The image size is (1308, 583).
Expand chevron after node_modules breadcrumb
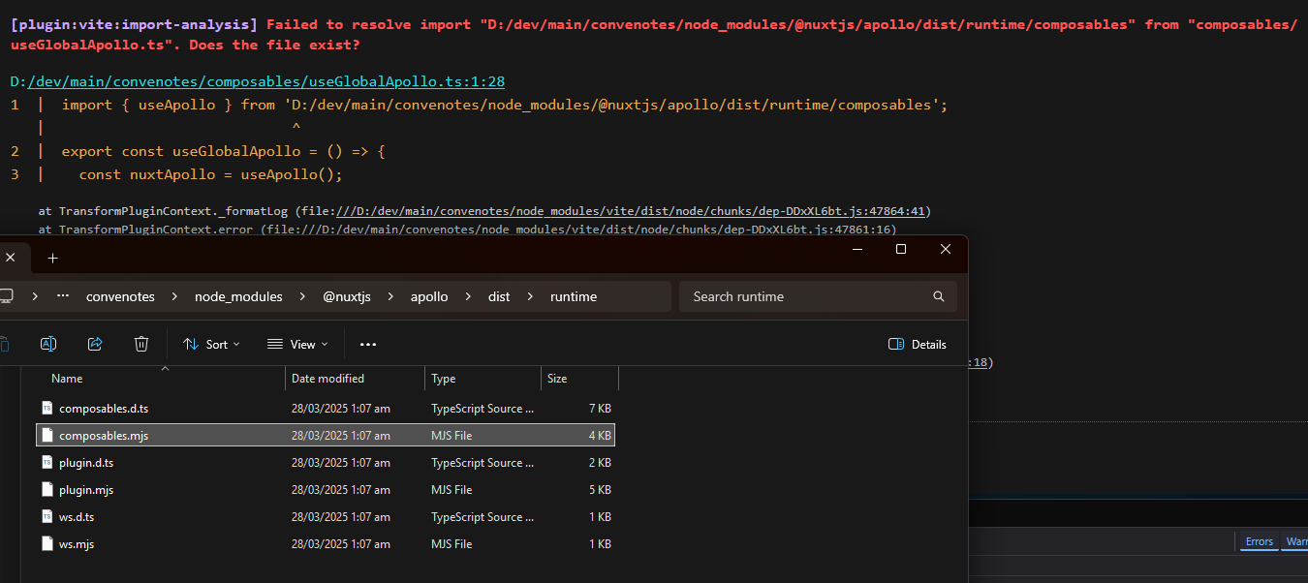pos(303,296)
